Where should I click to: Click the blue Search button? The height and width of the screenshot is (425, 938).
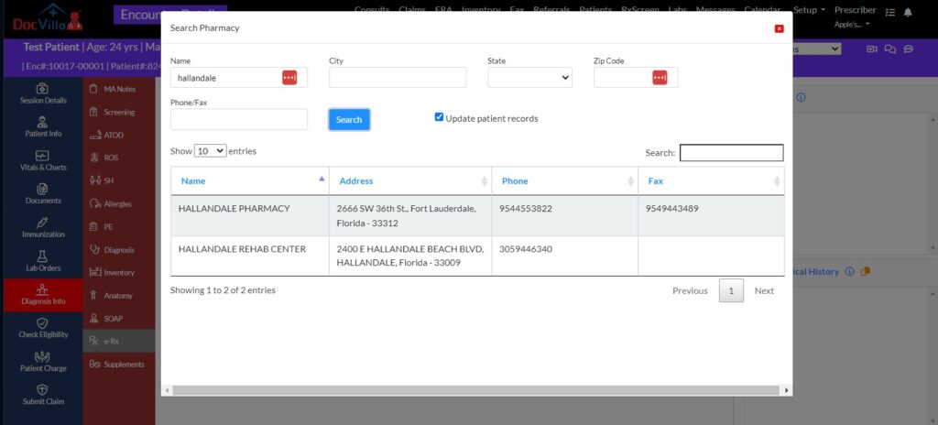point(349,120)
